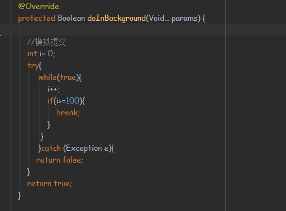Click the return true statement
The width and height of the screenshot is (286, 211).
[50, 183]
